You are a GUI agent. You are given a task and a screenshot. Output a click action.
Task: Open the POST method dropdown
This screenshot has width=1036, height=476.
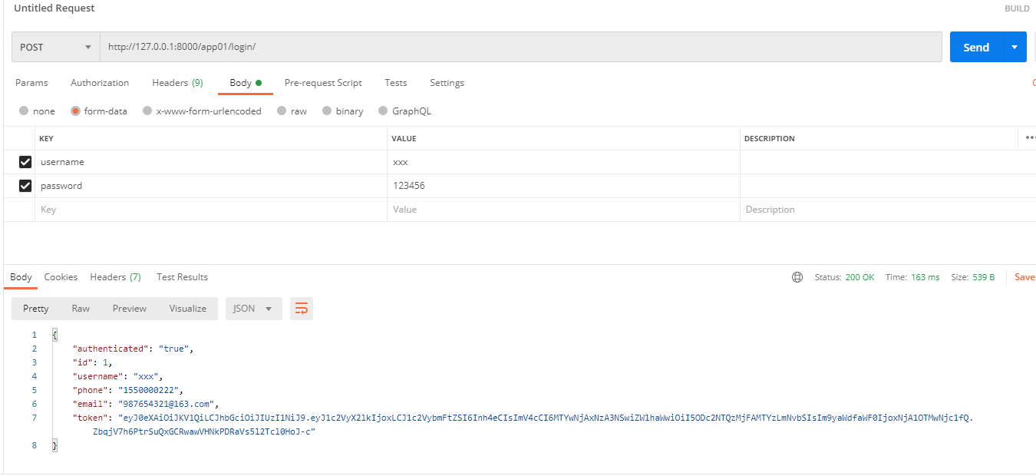click(x=55, y=47)
